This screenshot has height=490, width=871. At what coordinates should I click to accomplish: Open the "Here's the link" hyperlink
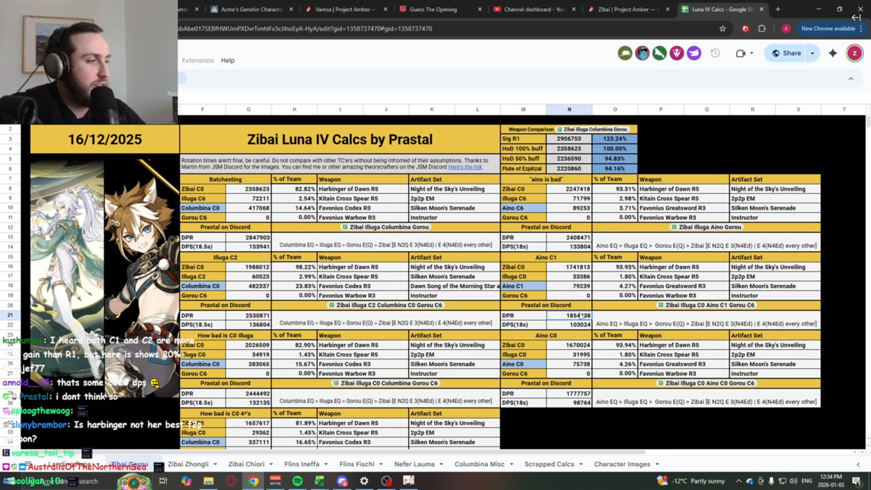pos(465,167)
